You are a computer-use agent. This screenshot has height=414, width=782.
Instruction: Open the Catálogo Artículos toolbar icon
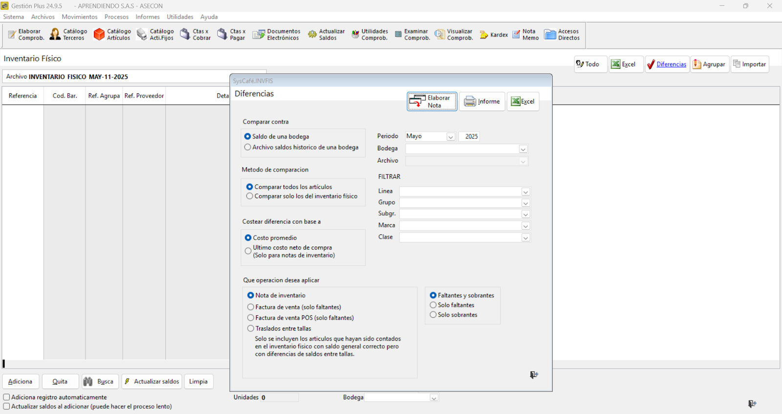click(112, 35)
